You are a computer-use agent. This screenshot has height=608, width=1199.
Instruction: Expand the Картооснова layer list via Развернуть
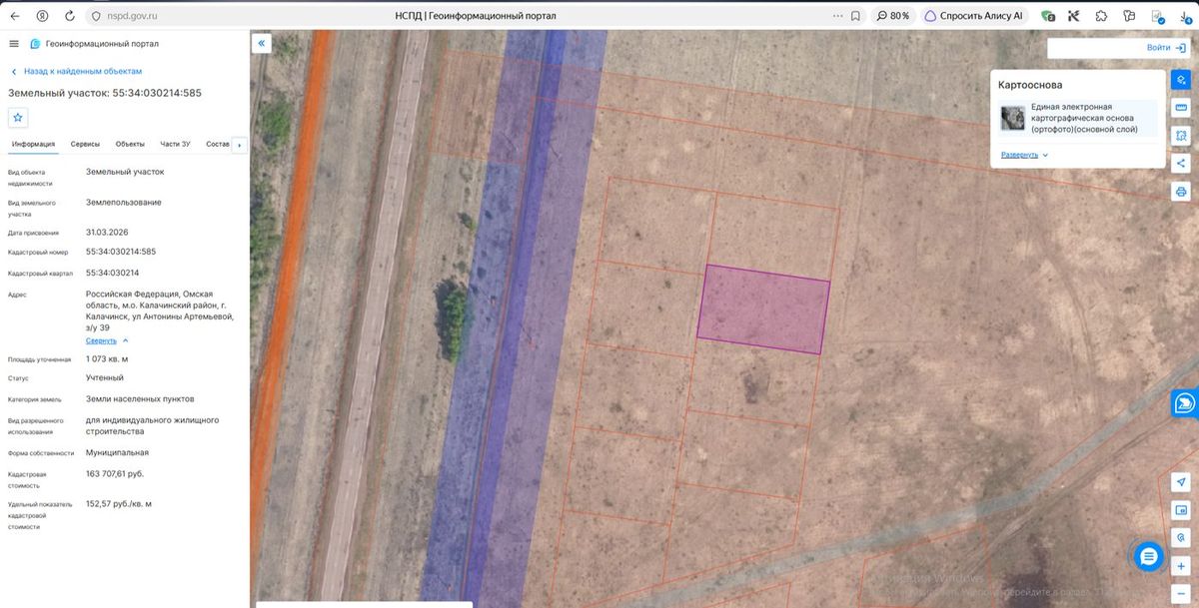point(1025,155)
